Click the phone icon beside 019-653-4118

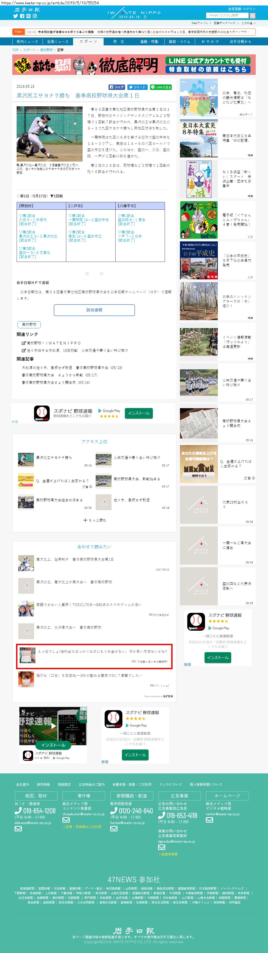coord(162,815)
